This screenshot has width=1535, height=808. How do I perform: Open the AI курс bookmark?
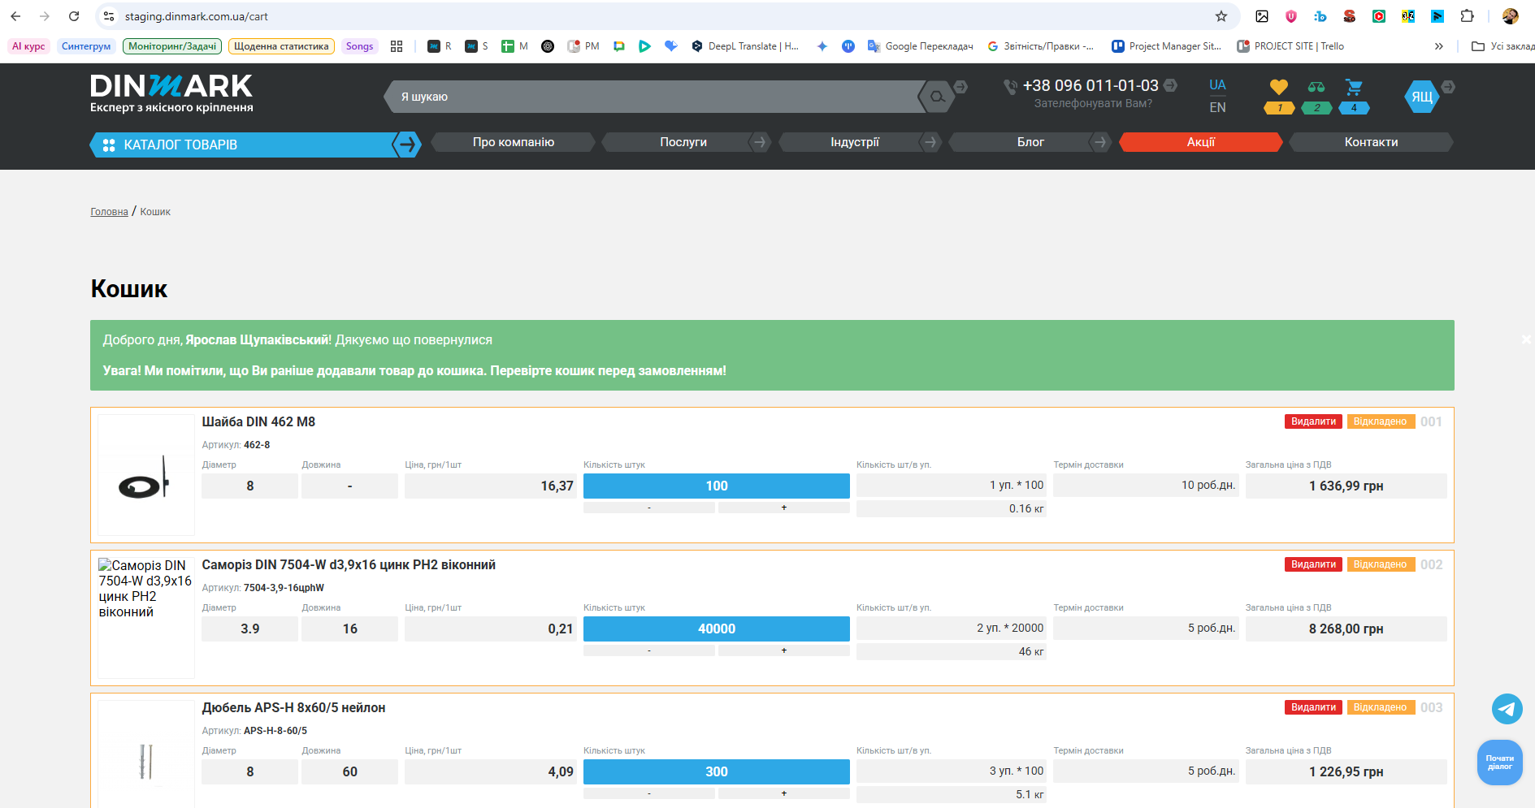28,46
